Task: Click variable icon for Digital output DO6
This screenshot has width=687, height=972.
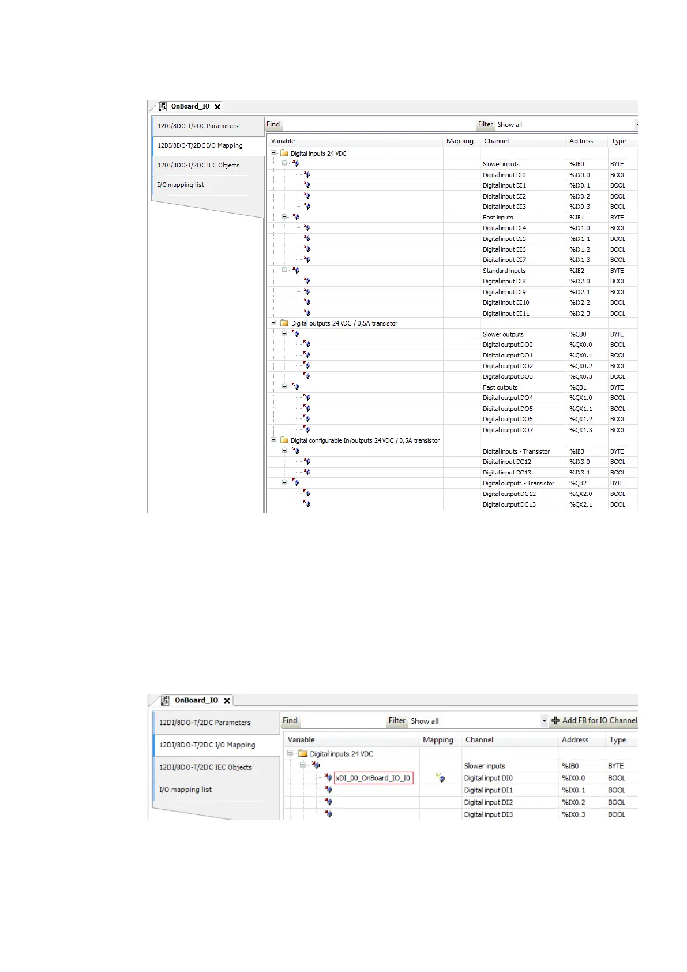Action: point(307,418)
